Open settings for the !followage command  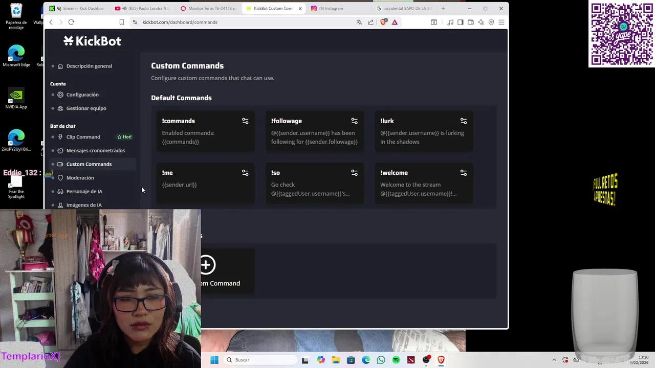(354, 121)
